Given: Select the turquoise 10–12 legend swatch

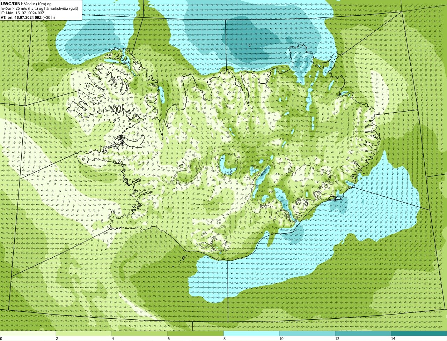Looking at the screenshot, I should coord(307,334).
